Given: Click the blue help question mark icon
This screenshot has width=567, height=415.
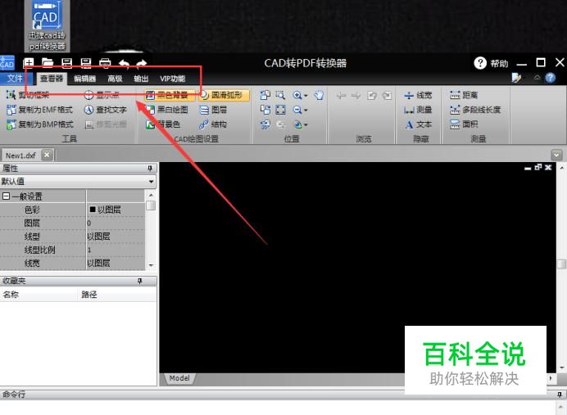Looking at the screenshot, I should [x=550, y=78].
